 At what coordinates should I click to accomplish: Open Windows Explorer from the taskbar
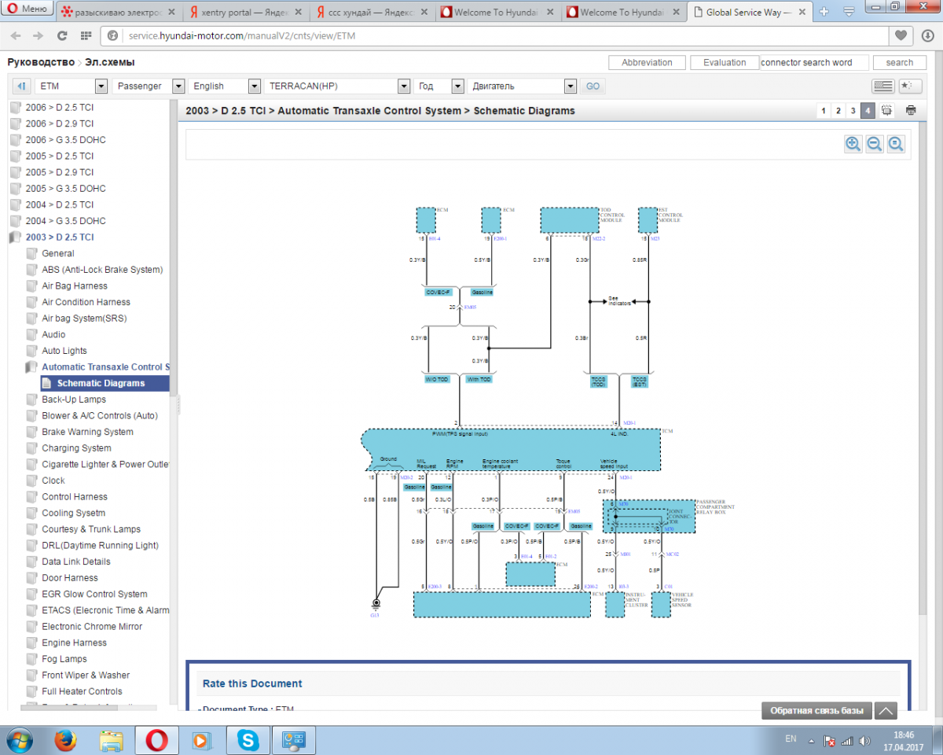coord(111,740)
